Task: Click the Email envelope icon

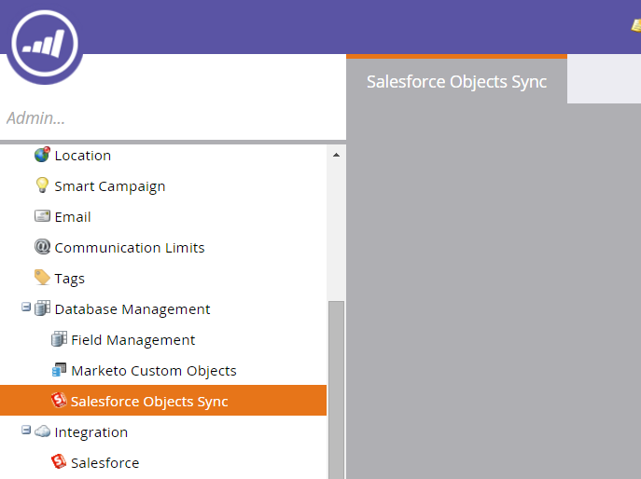Action: pyautogui.click(x=42, y=216)
